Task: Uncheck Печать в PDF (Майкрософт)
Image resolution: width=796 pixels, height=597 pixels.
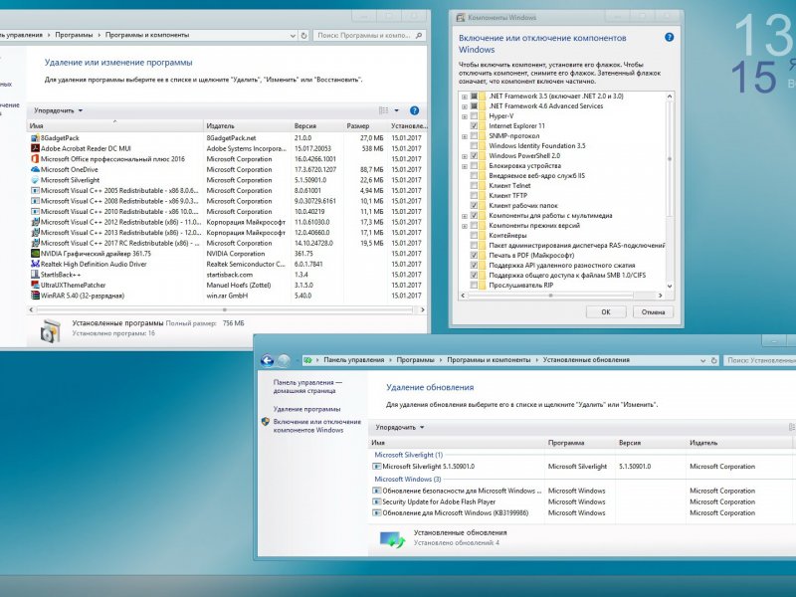Action: (475, 256)
